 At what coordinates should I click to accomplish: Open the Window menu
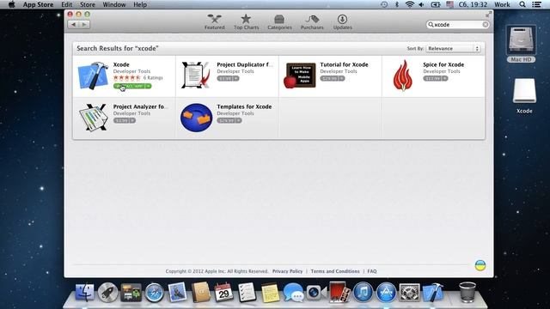pos(114,4)
